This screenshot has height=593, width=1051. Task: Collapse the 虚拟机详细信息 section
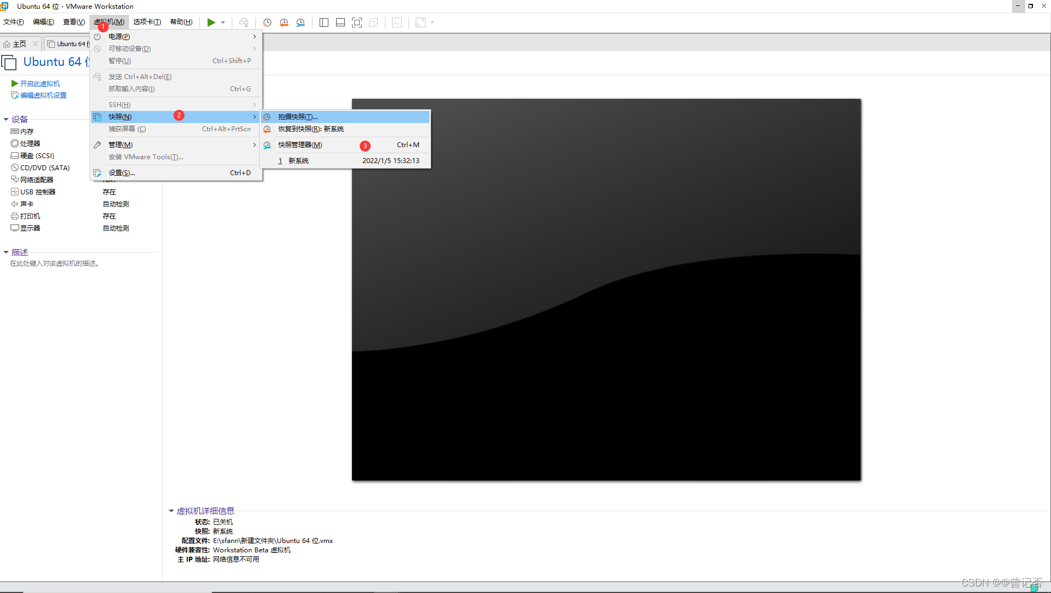pos(171,511)
